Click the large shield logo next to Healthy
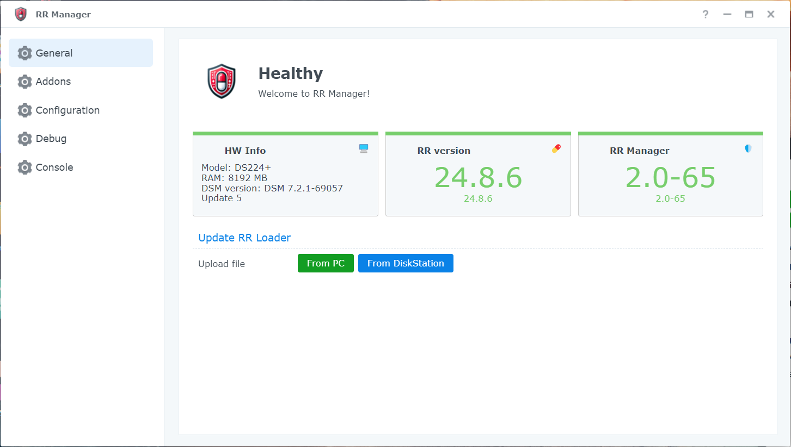The height and width of the screenshot is (447, 791). click(222, 82)
